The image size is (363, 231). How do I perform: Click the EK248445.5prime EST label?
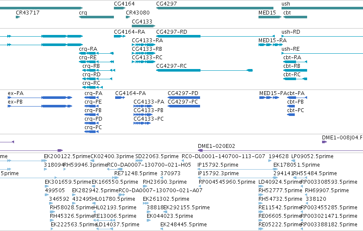point(183,225)
